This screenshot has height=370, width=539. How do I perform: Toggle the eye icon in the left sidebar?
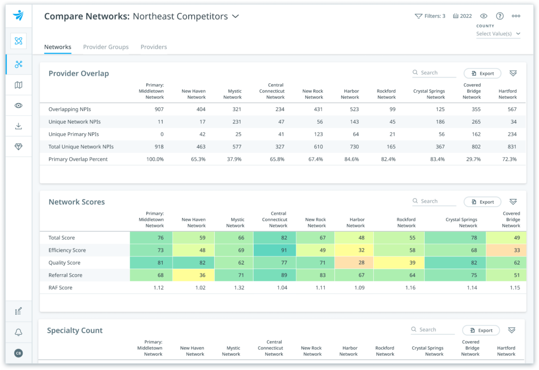click(18, 105)
